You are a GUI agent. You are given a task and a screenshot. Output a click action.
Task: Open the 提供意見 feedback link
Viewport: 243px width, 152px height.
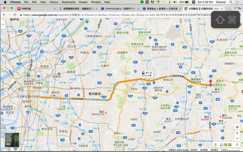[x=214, y=150]
